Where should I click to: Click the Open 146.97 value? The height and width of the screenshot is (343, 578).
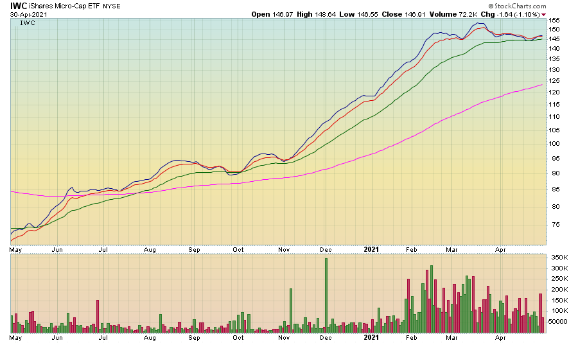click(272, 14)
